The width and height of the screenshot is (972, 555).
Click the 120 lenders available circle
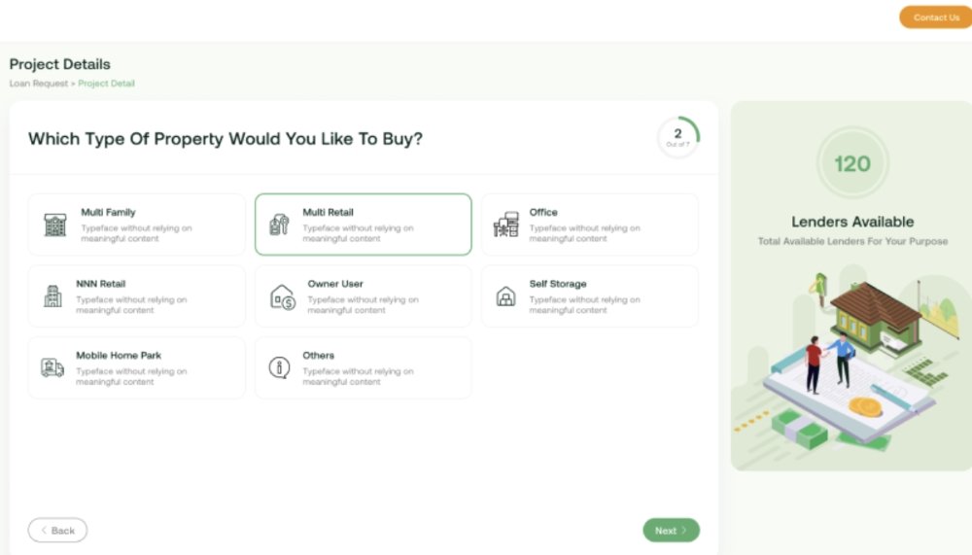coord(852,163)
